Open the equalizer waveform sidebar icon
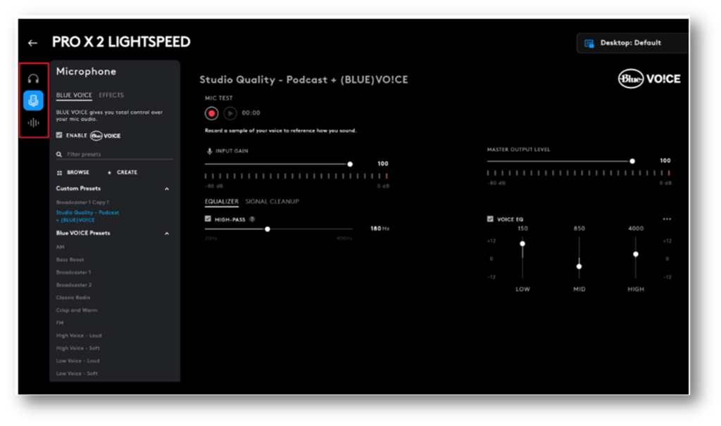Viewport: 721px width, 426px height. [x=33, y=122]
